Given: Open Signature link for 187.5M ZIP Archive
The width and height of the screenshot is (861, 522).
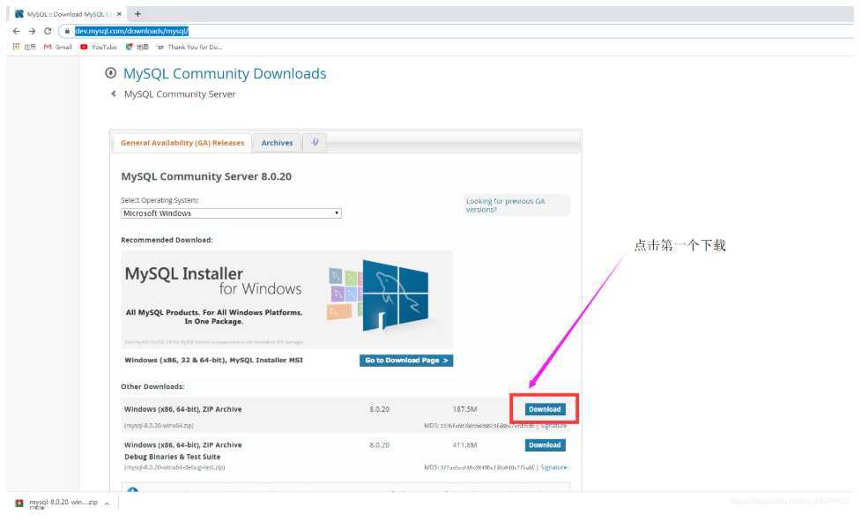Looking at the screenshot, I should tap(553, 426).
